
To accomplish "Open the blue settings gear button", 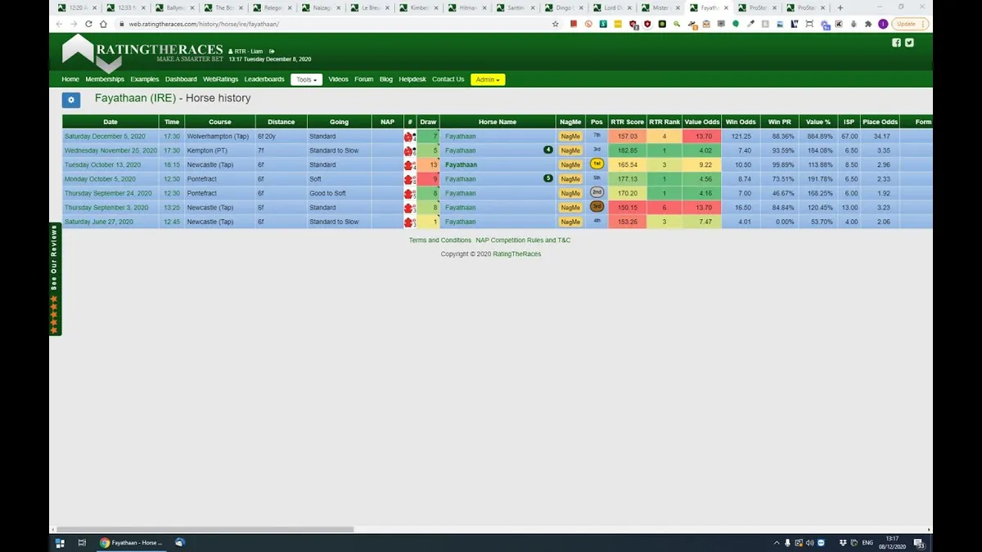I will pos(71,100).
